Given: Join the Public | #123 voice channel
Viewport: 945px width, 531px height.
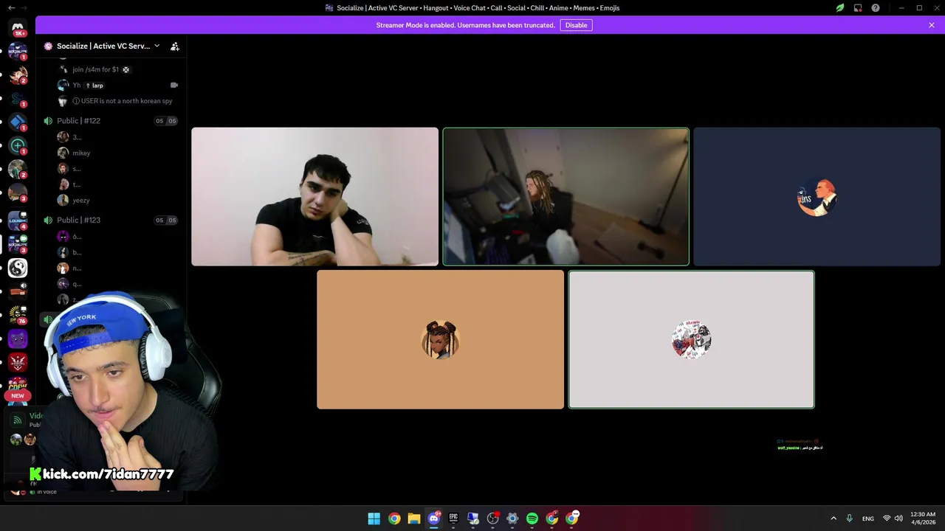Looking at the screenshot, I should [x=111, y=221].
